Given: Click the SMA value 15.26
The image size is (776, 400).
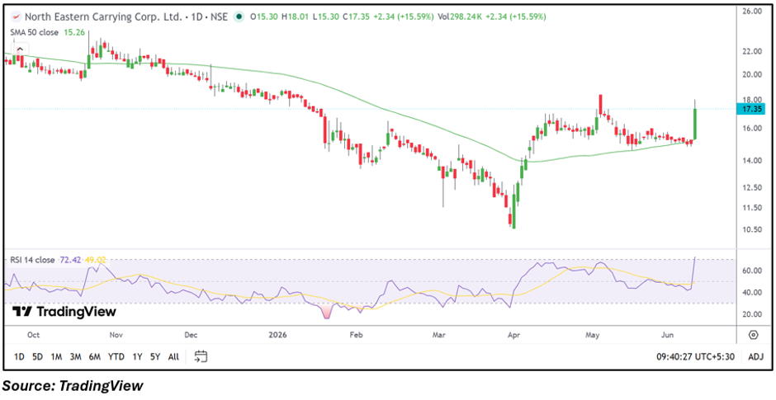Looking at the screenshot, I should (73, 32).
